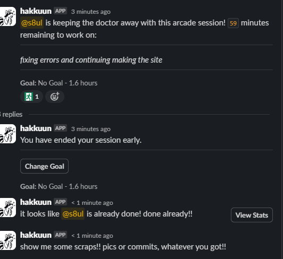Screen dimensions: 283x259
Task: Click hakkuun name above 'You have ended your session'
Action: (36, 128)
